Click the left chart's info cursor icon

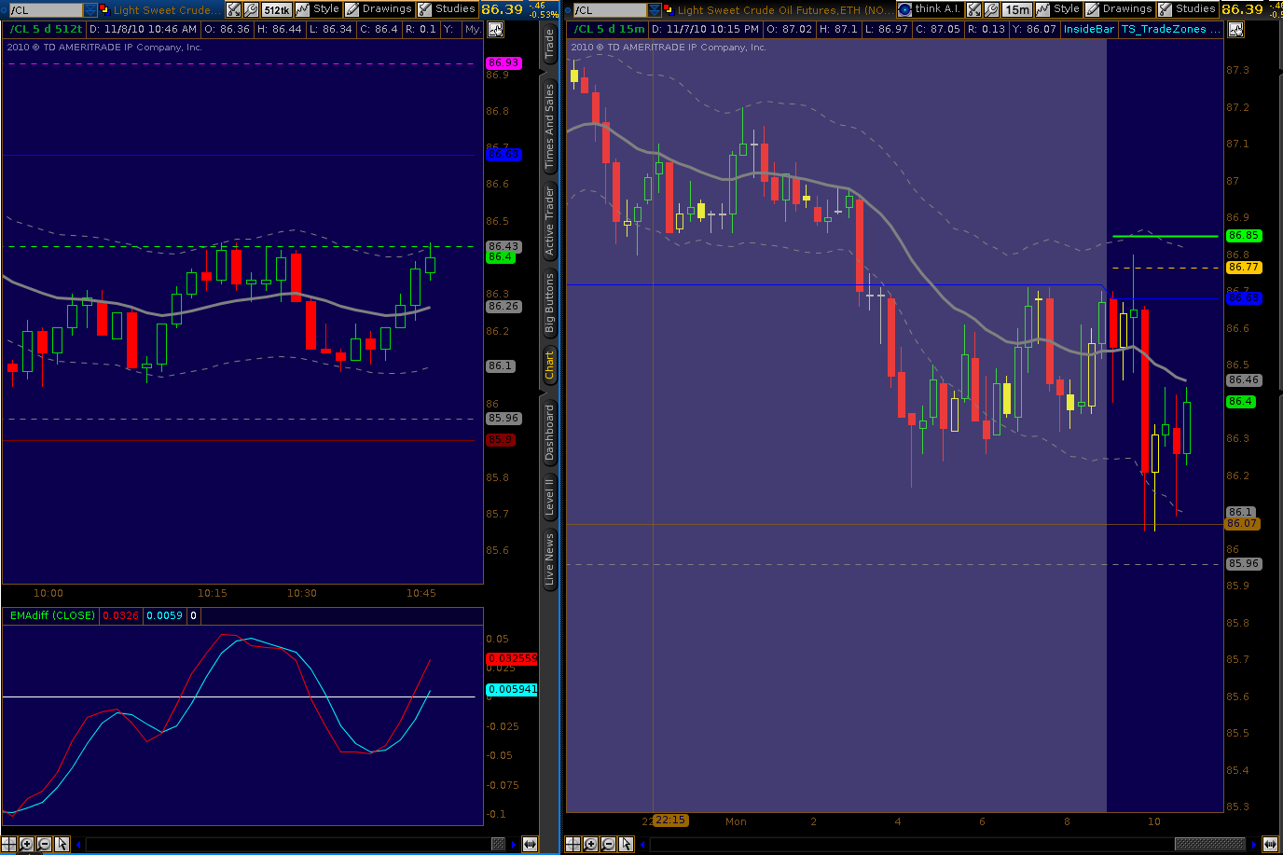(495, 29)
